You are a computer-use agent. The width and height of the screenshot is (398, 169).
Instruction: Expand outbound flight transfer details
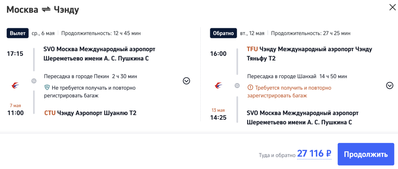point(187,81)
